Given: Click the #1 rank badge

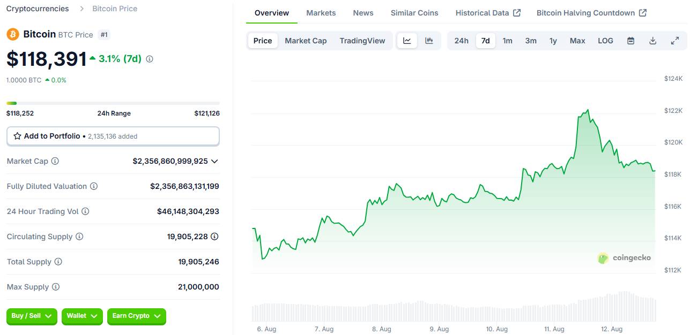Looking at the screenshot, I should click(104, 35).
